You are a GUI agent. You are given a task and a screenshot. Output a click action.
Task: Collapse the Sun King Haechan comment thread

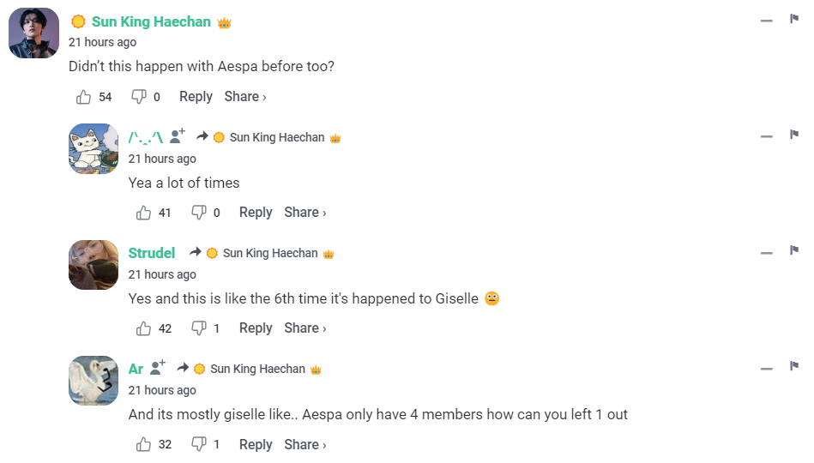tap(767, 21)
